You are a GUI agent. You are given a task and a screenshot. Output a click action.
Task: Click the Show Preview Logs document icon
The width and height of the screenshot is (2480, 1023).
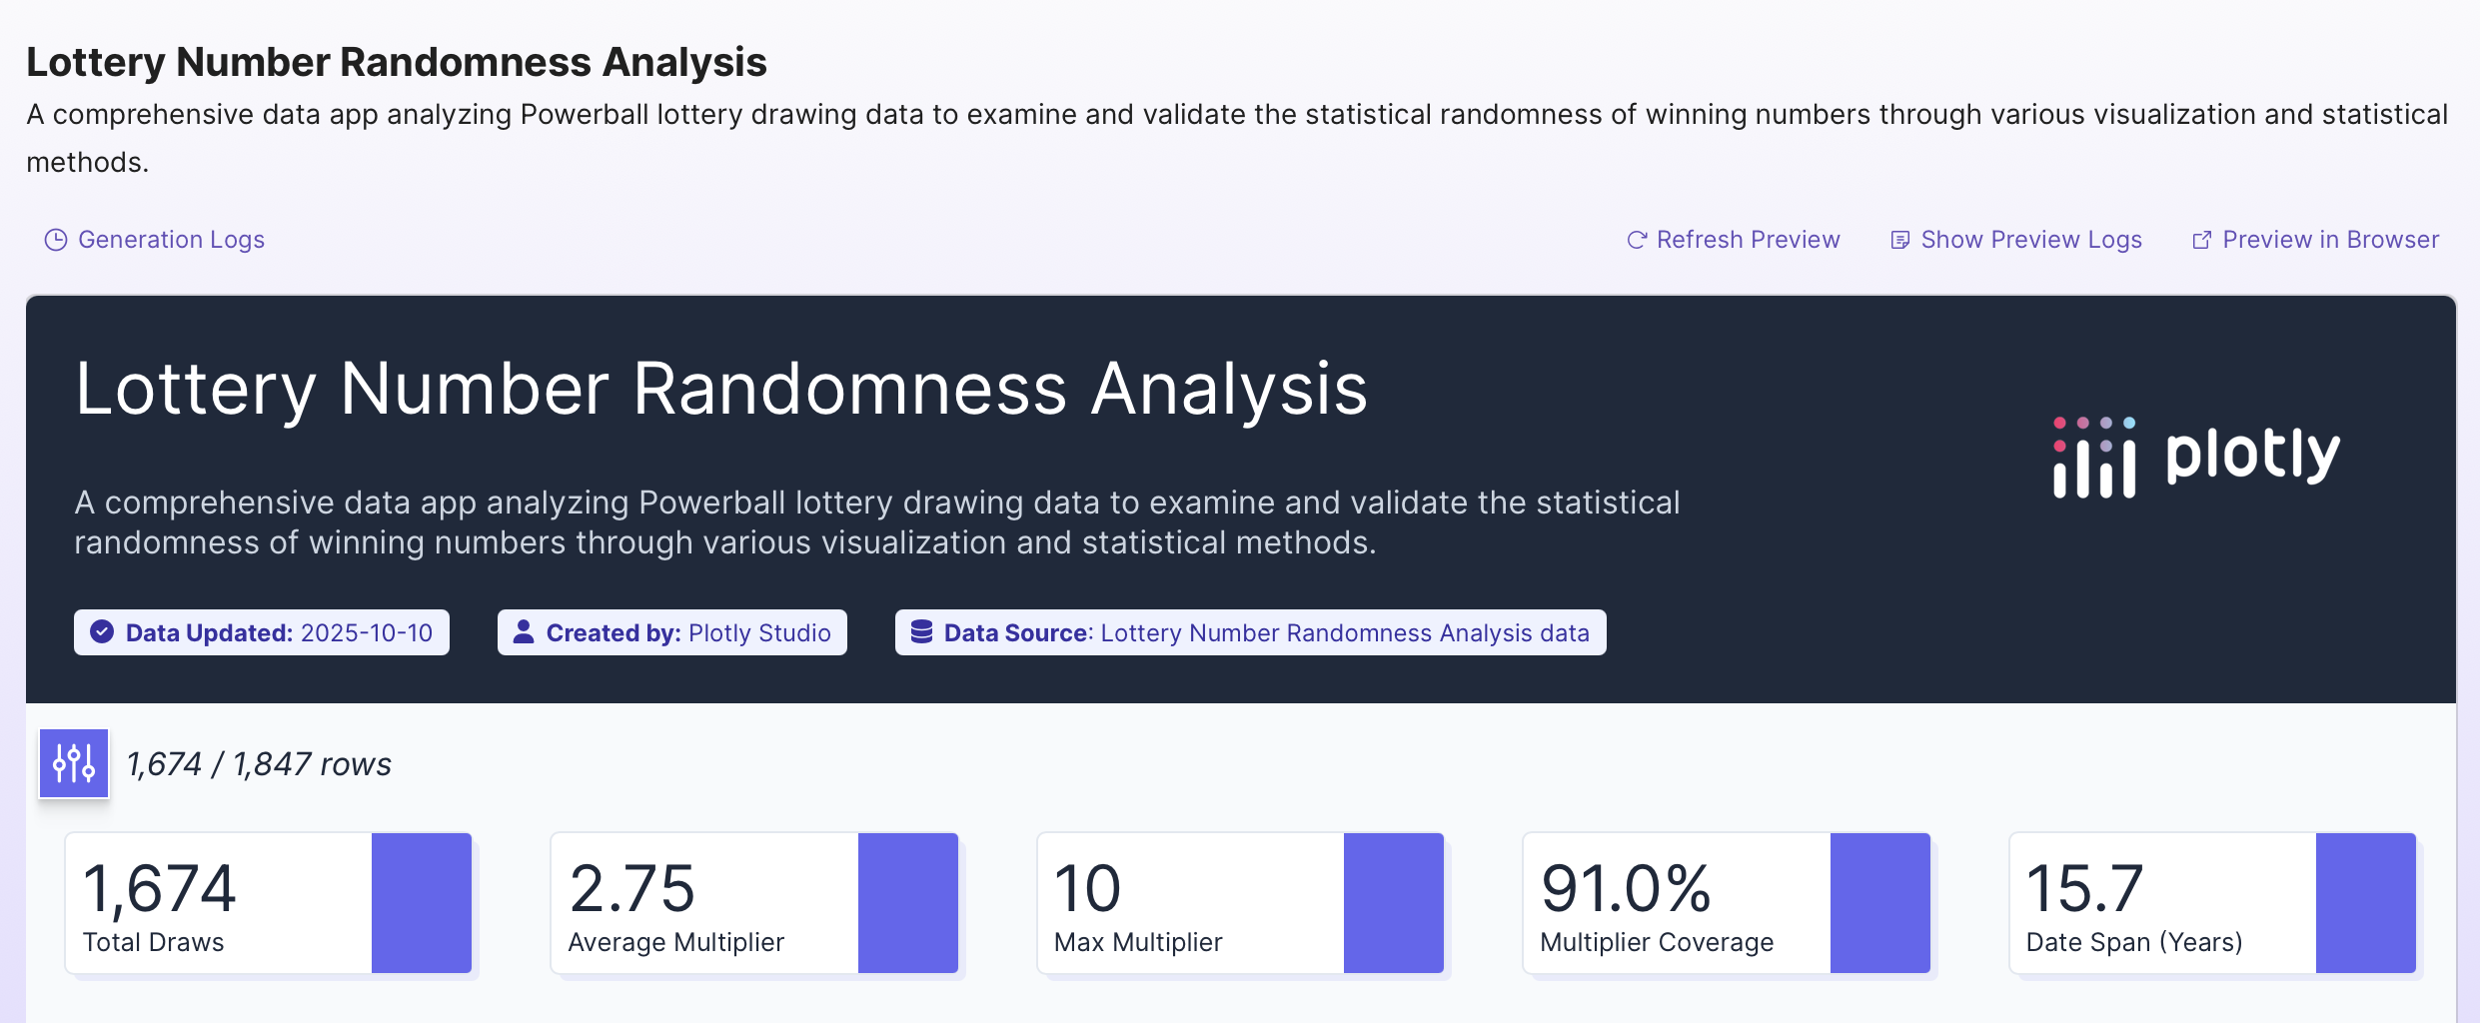point(1900,240)
